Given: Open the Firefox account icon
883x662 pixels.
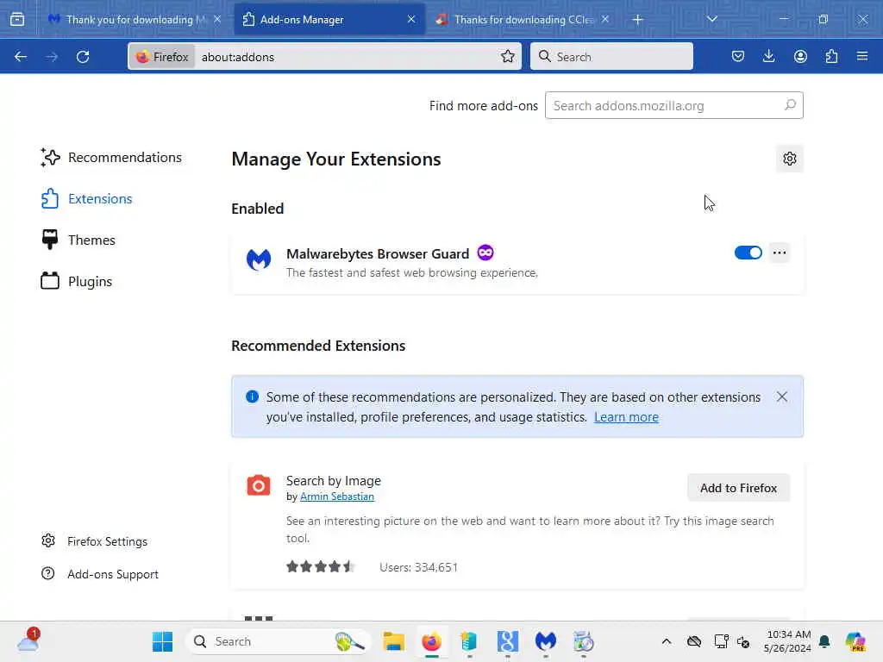Looking at the screenshot, I should click(800, 56).
